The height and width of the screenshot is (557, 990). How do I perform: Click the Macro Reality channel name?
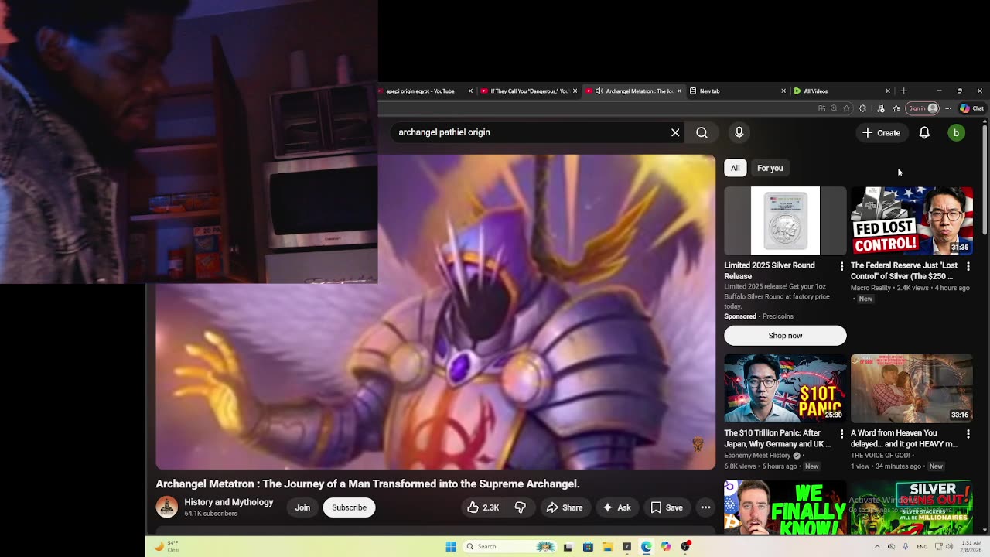(x=871, y=288)
